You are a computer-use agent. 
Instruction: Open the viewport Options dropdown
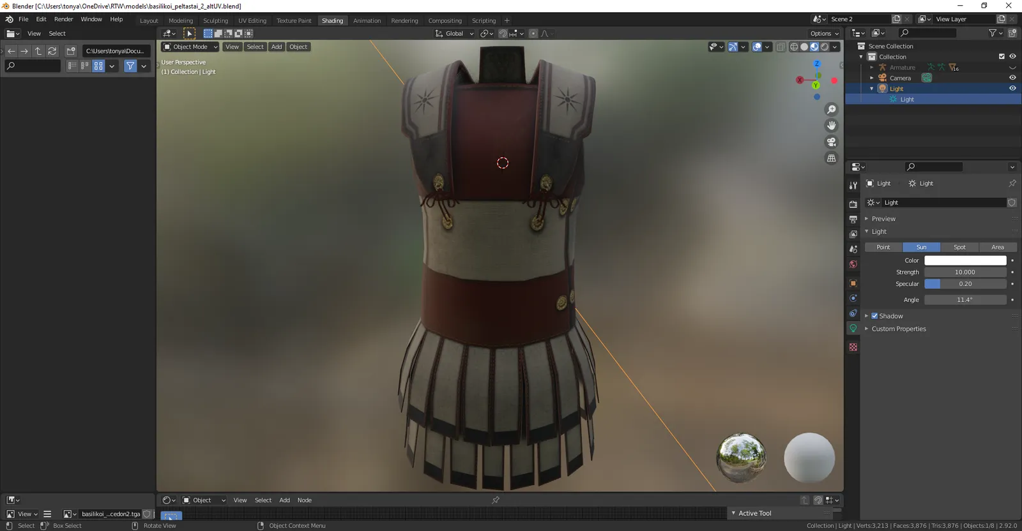tap(824, 33)
